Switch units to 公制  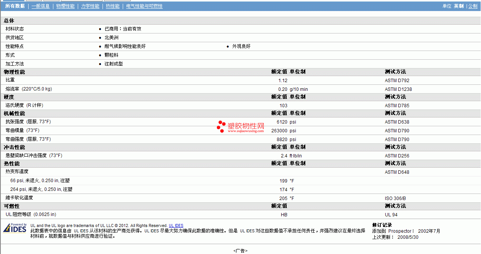[x=473, y=6]
